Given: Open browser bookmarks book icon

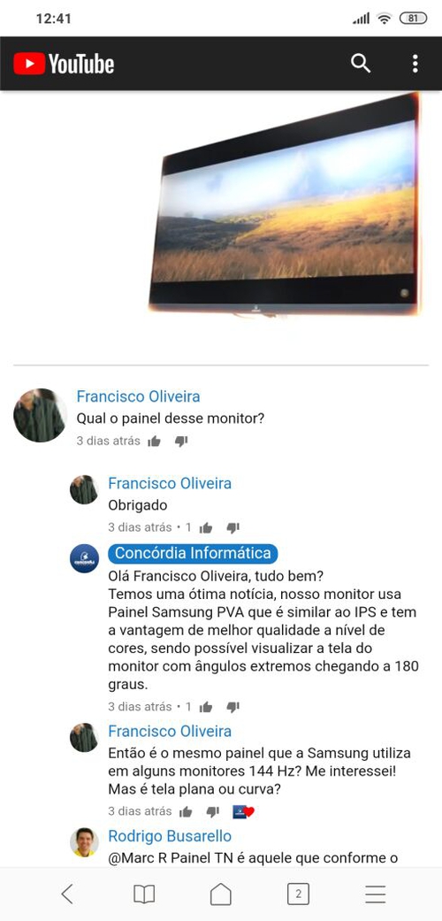Looking at the screenshot, I should coord(144,894).
